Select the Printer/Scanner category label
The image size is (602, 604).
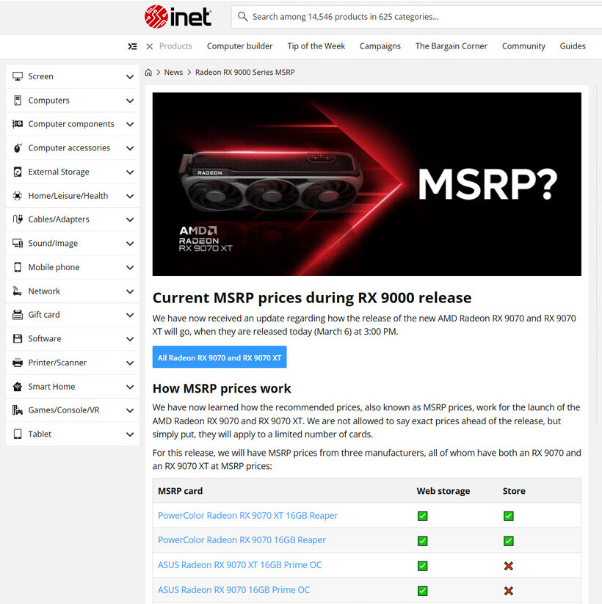[x=57, y=363]
